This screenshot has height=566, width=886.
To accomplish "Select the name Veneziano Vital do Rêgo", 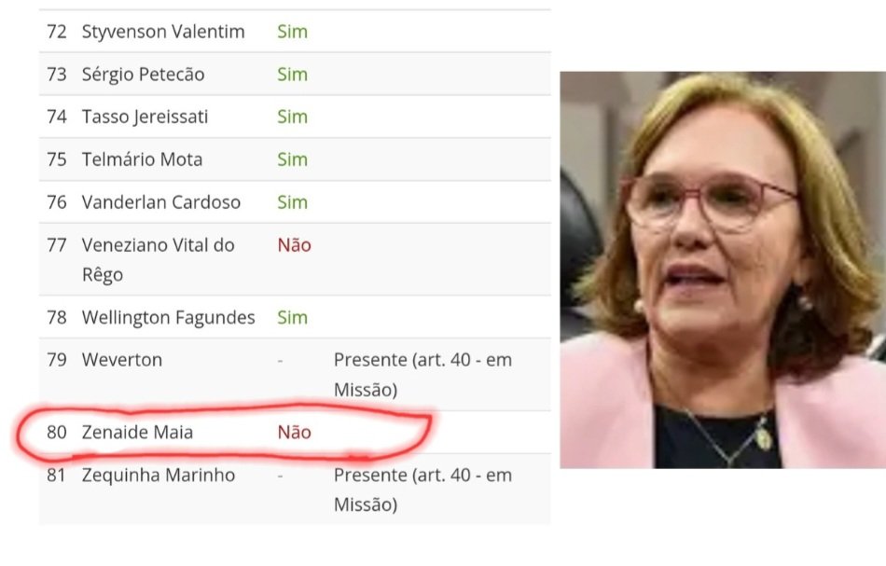I will (x=159, y=260).
